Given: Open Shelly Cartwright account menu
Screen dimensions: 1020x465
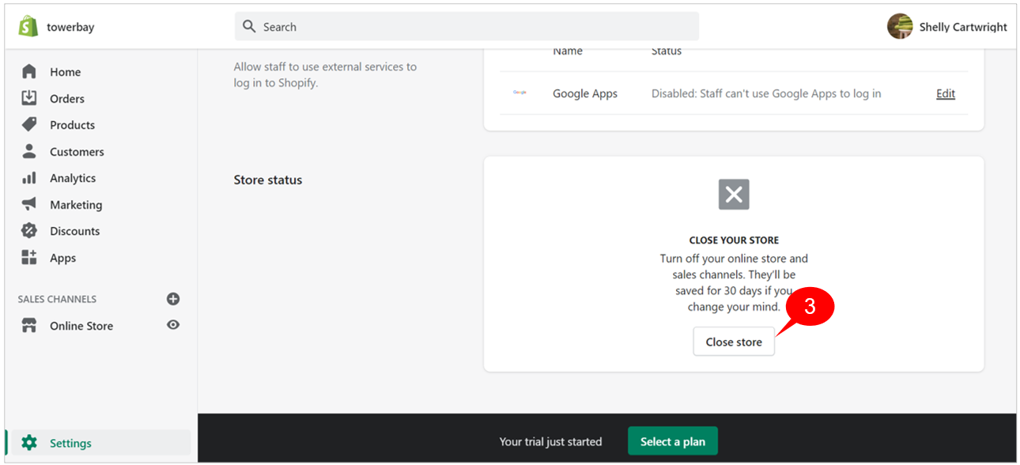Looking at the screenshot, I should pos(947,26).
